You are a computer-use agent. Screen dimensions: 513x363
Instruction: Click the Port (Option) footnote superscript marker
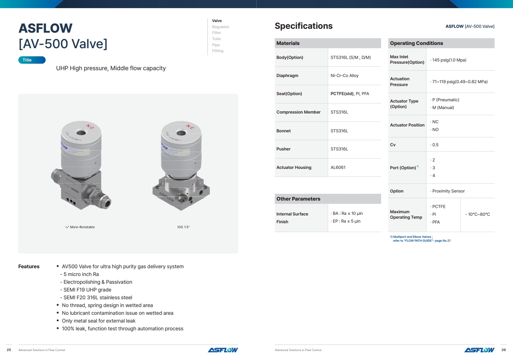pyautogui.click(x=417, y=166)
